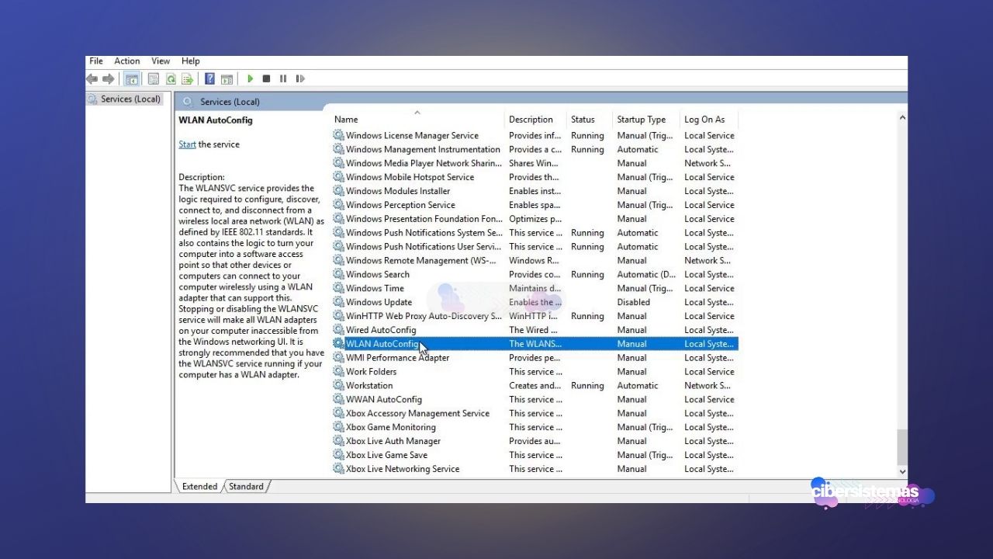Open the Help toolbar icon

209,78
